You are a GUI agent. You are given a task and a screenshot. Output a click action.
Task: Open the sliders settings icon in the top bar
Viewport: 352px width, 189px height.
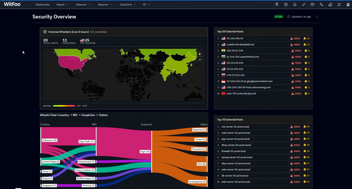click(339, 5)
